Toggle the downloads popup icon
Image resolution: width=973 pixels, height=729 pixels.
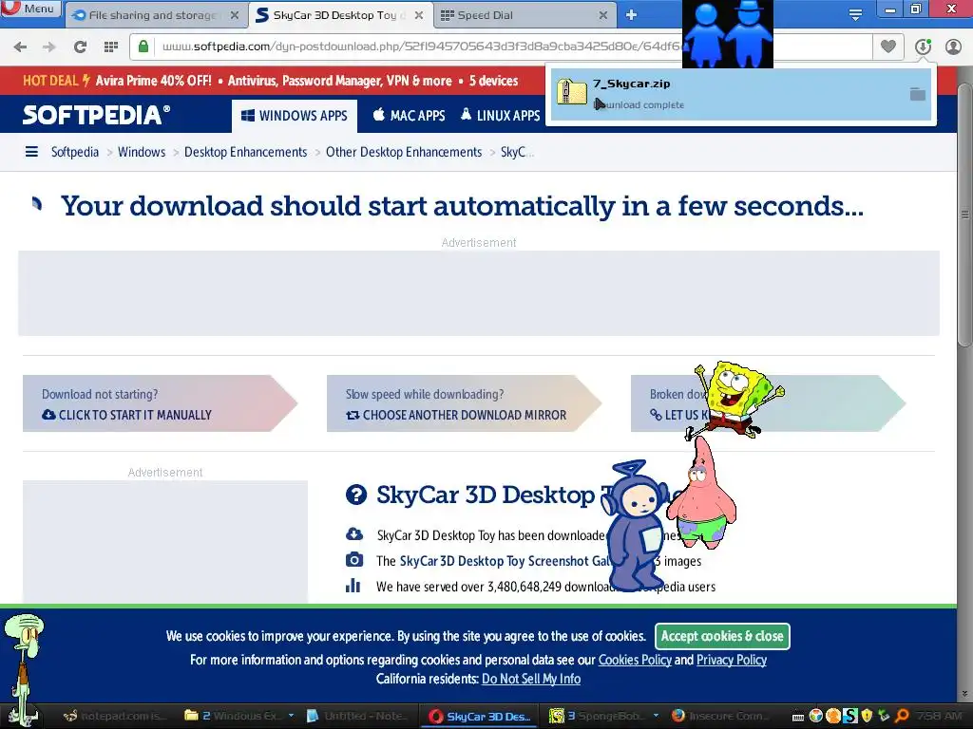pyautogui.click(x=923, y=47)
